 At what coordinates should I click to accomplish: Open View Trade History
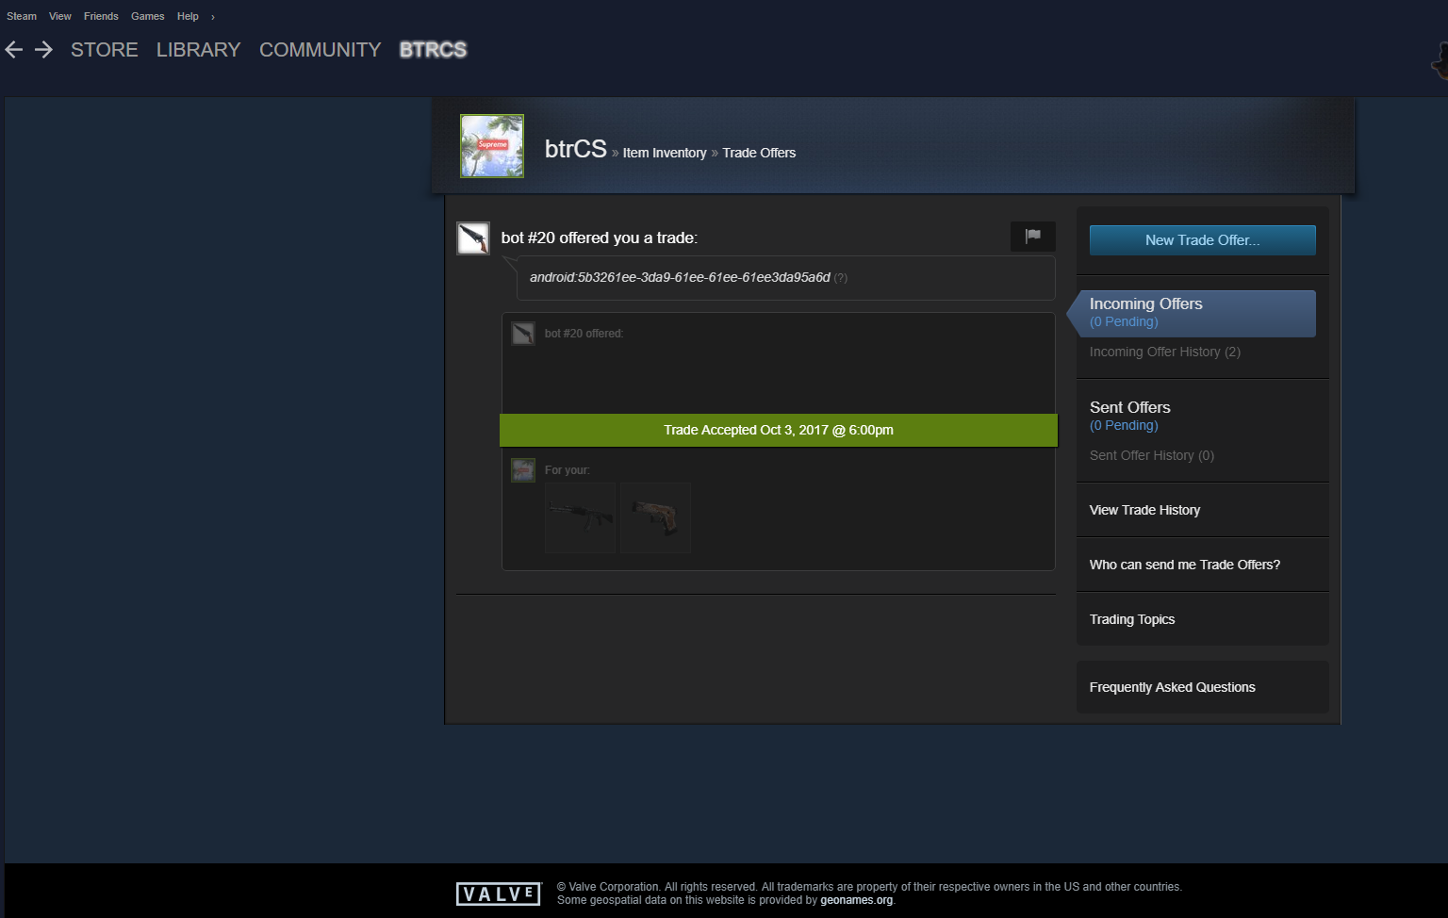(x=1145, y=510)
